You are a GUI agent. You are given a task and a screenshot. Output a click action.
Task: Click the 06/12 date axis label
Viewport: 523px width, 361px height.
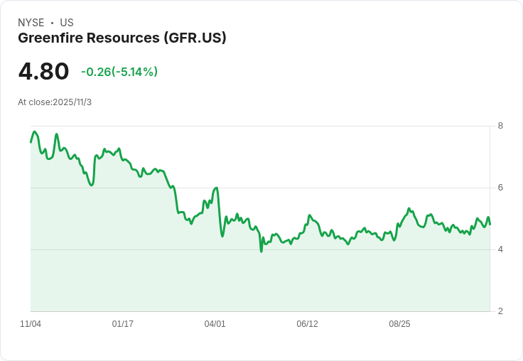pos(307,324)
